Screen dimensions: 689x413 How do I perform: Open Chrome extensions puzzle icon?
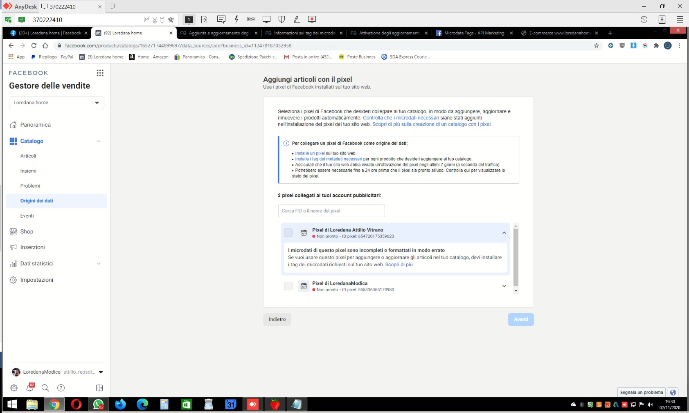tap(656, 45)
